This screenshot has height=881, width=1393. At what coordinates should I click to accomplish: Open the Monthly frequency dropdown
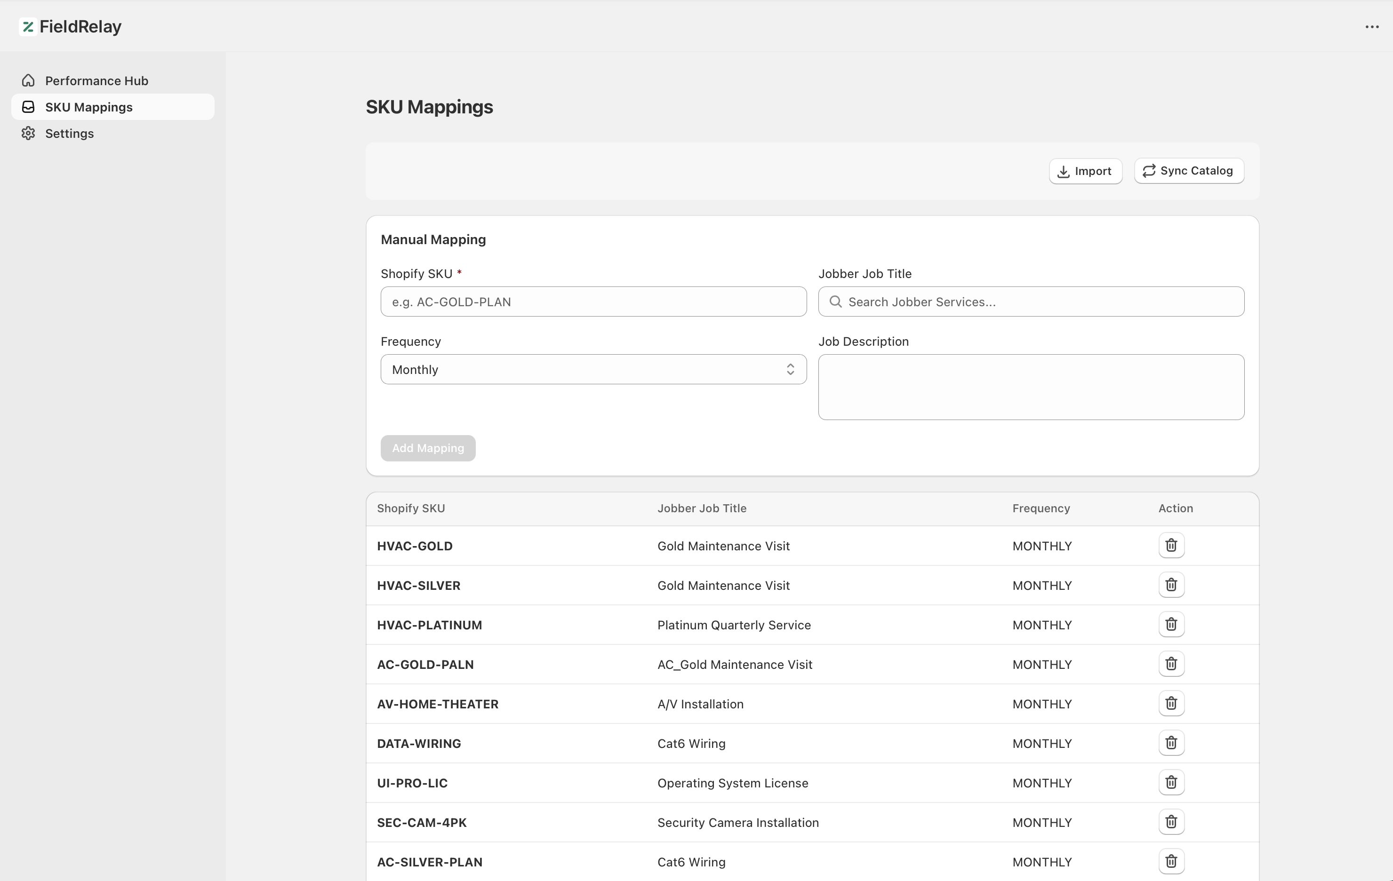(593, 369)
